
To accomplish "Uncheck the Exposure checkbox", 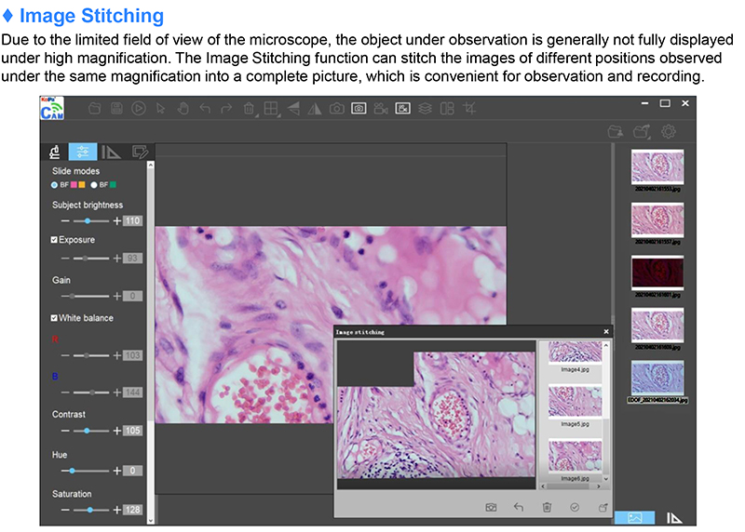I will pyautogui.click(x=54, y=240).
